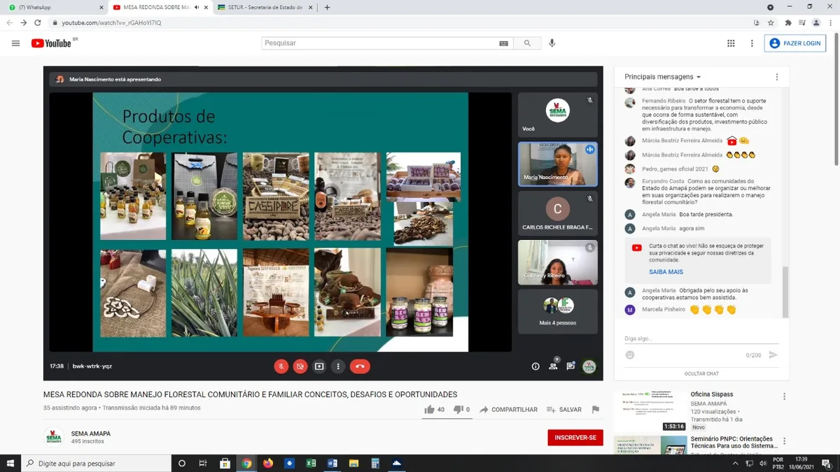Focus the 'Diga algo...' chat input

click(701, 339)
